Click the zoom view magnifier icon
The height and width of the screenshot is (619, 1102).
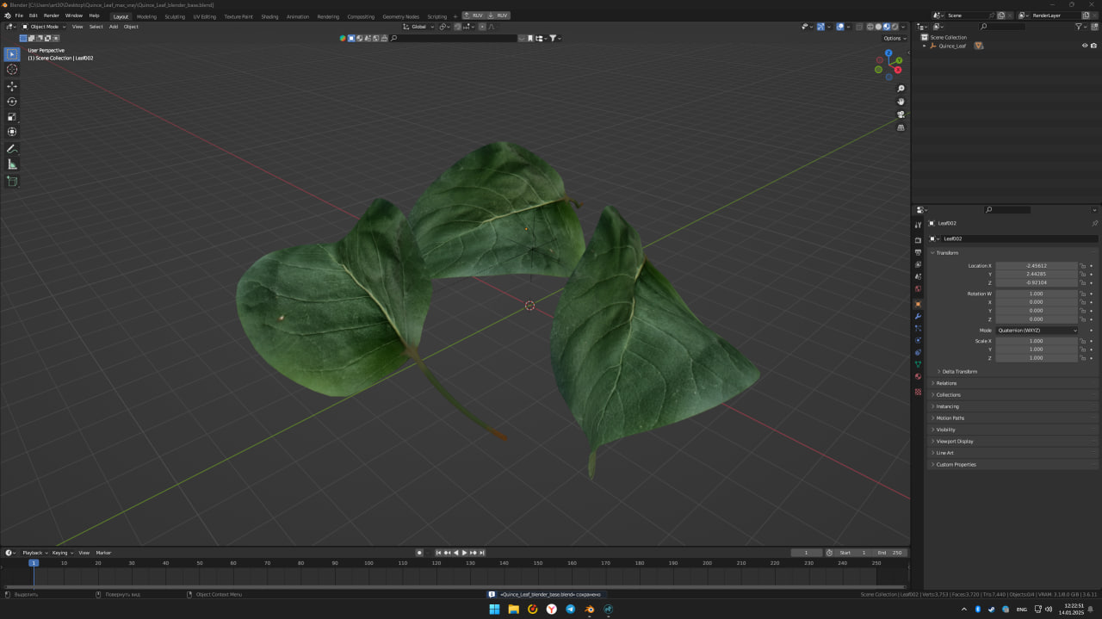coord(901,89)
